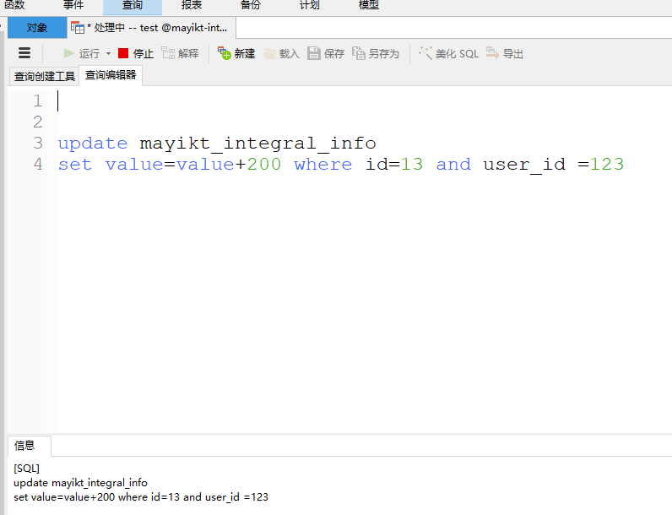The image size is (672, 515).
Task: Select the 查询 toolbar item
Action: [133, 6]
